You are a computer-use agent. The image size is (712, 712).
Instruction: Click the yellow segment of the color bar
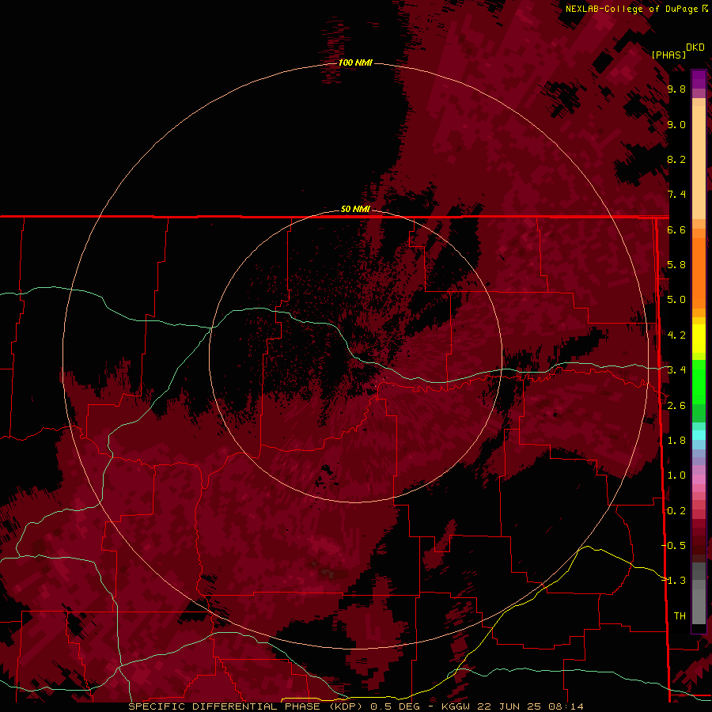click(x=699, y=339)
